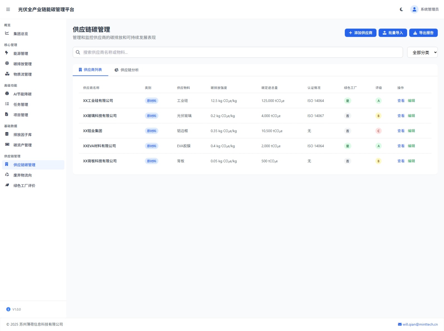Select 碳排放管理 globe icon in sidebar
This screenshot has height=331, width=444.
7,63
